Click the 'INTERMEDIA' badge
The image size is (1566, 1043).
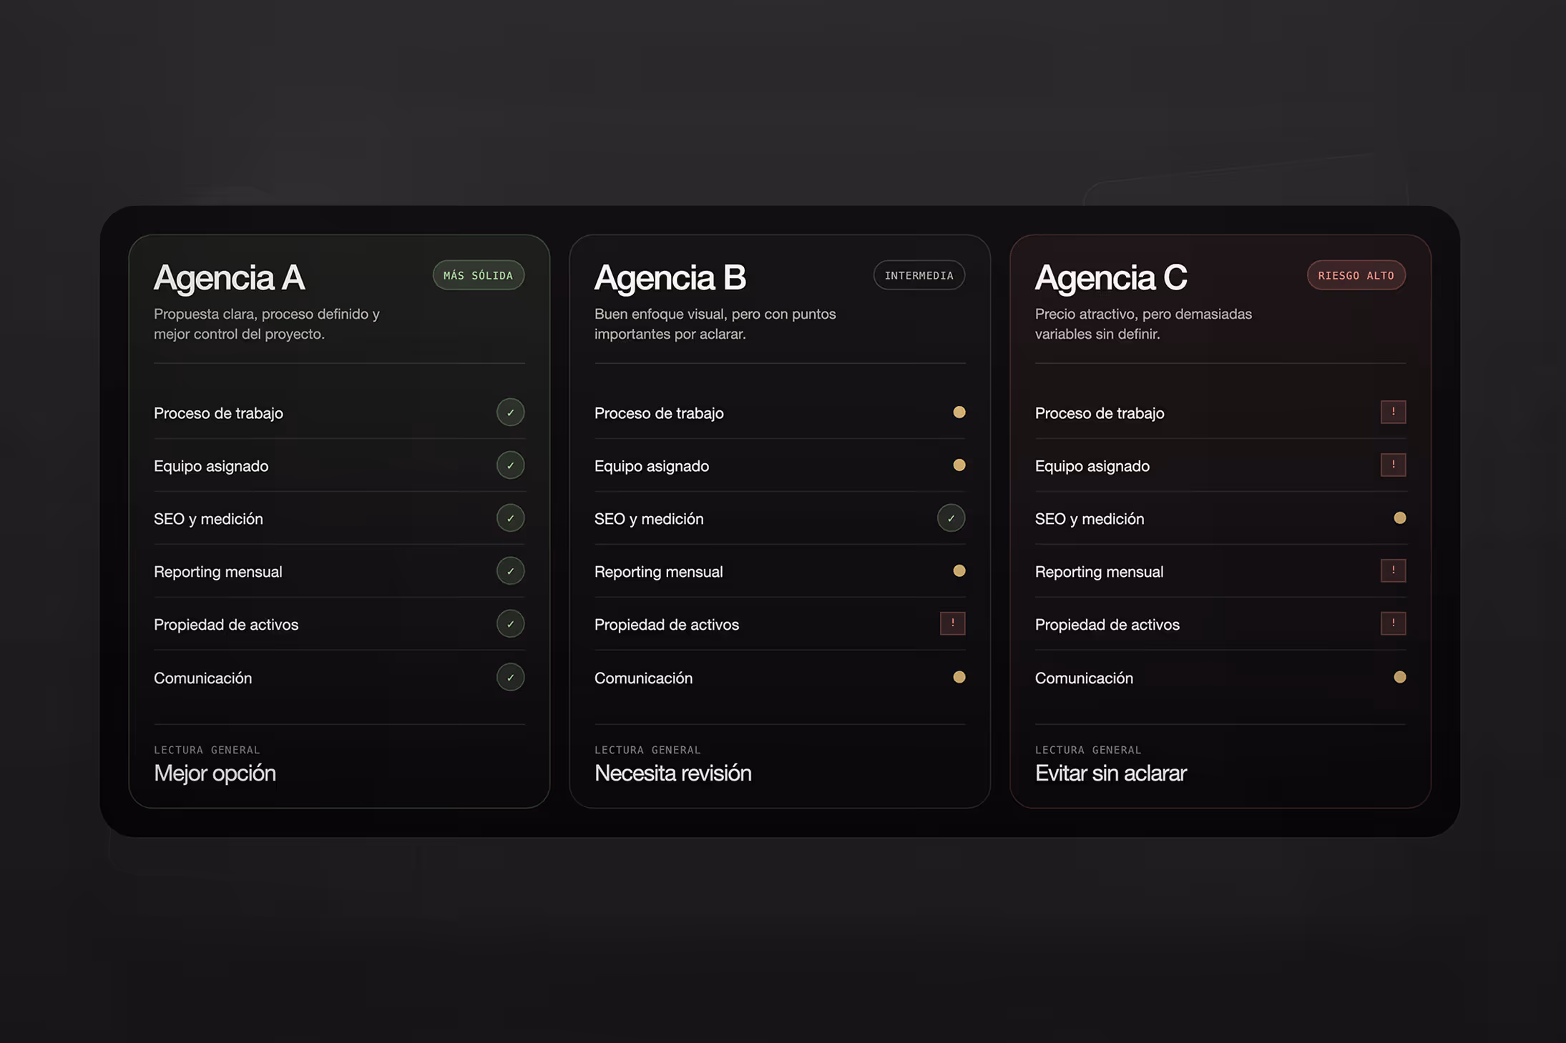(x=919, y=275)
